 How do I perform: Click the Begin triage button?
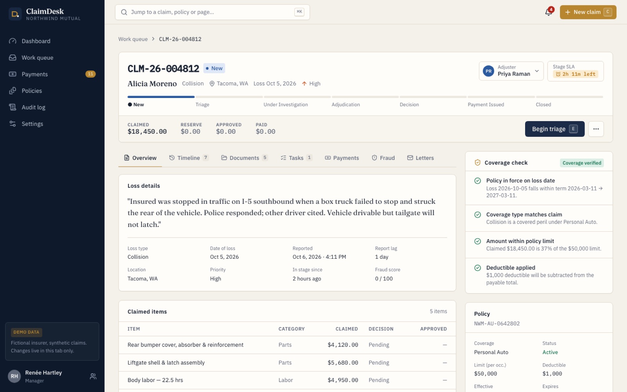pos(555,129)
